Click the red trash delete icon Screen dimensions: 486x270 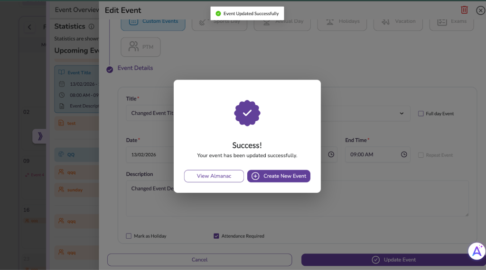click(x=464, y=10)
